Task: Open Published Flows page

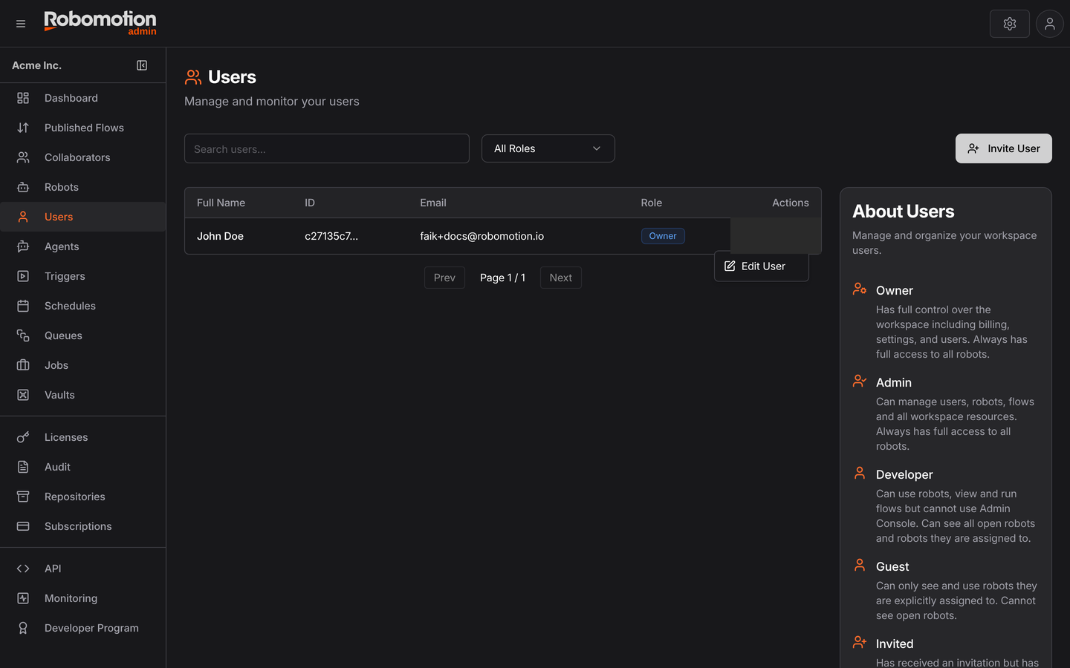Action: [83, 128]
